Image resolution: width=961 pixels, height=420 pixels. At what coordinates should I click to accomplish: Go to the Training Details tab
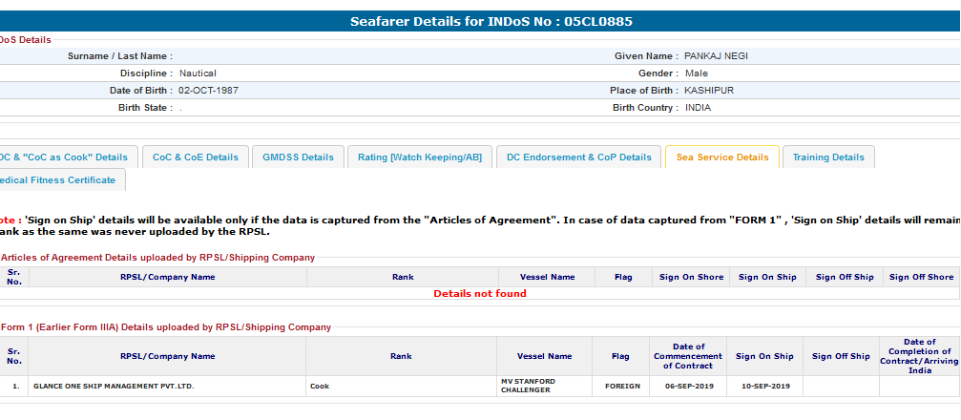(827, 157)
